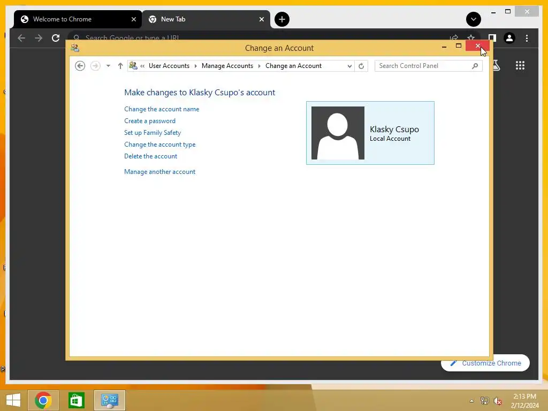The image size is (548, 411).
Task: Close the Welcome to Chrome tab
Action: pos(133,19)
